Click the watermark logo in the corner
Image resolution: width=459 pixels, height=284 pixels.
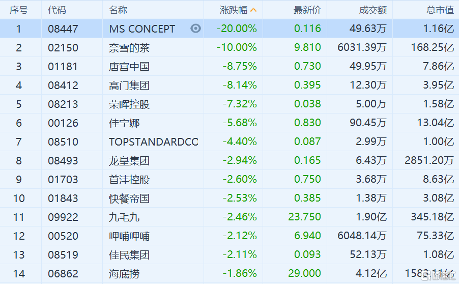(438, 275)
